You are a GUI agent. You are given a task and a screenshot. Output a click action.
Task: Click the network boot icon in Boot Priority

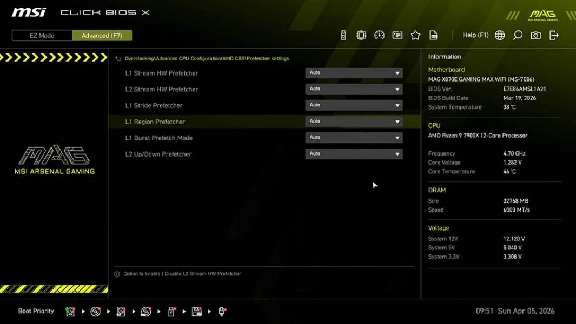221,312
